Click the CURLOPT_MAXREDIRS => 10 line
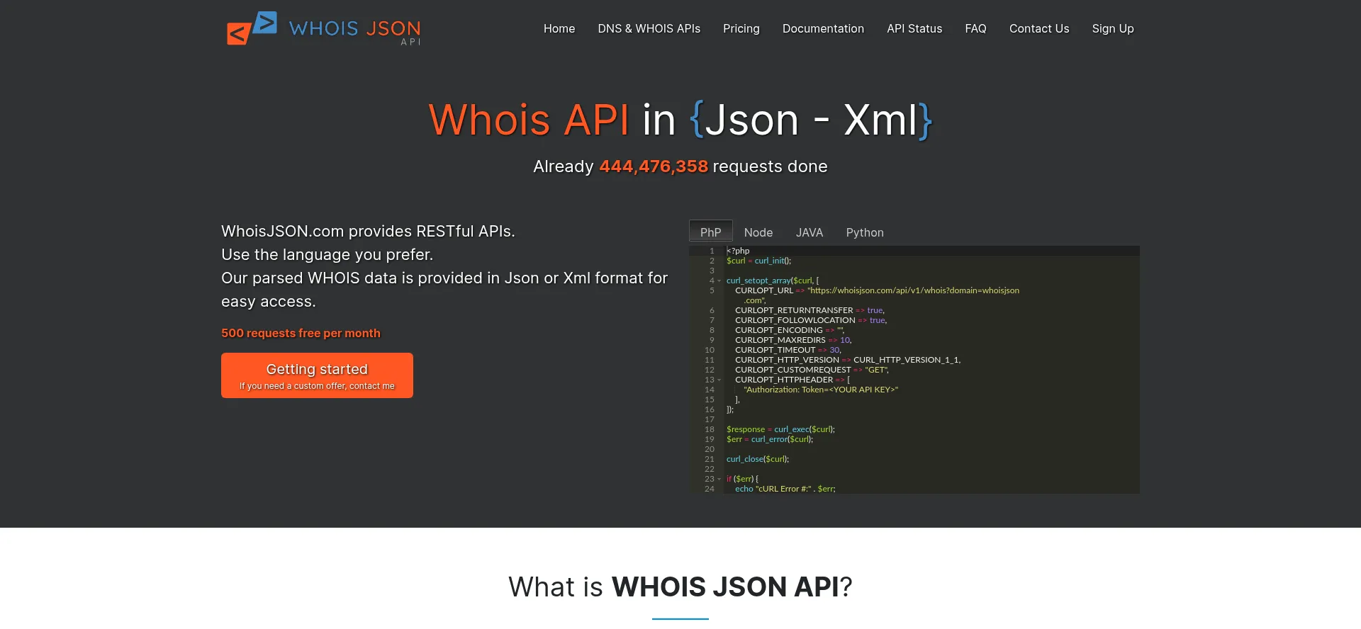The height and width of the screenshot is (629, 1361). [793, 340]
